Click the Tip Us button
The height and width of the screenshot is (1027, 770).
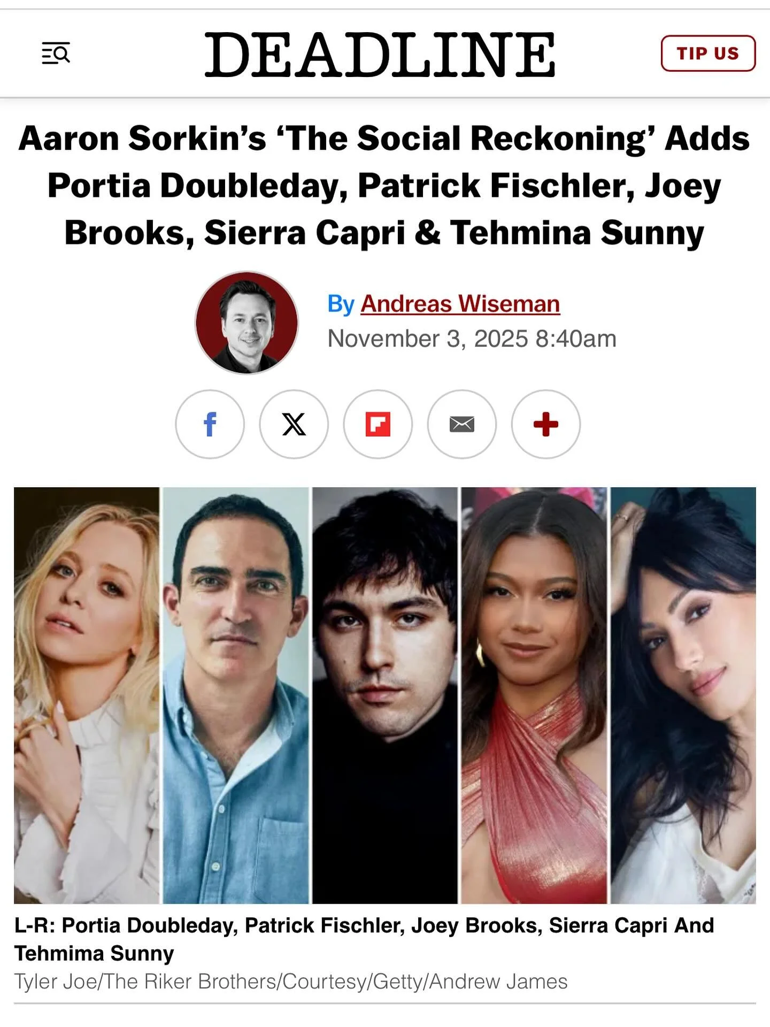pyautogui.click(x=708, y=53)
